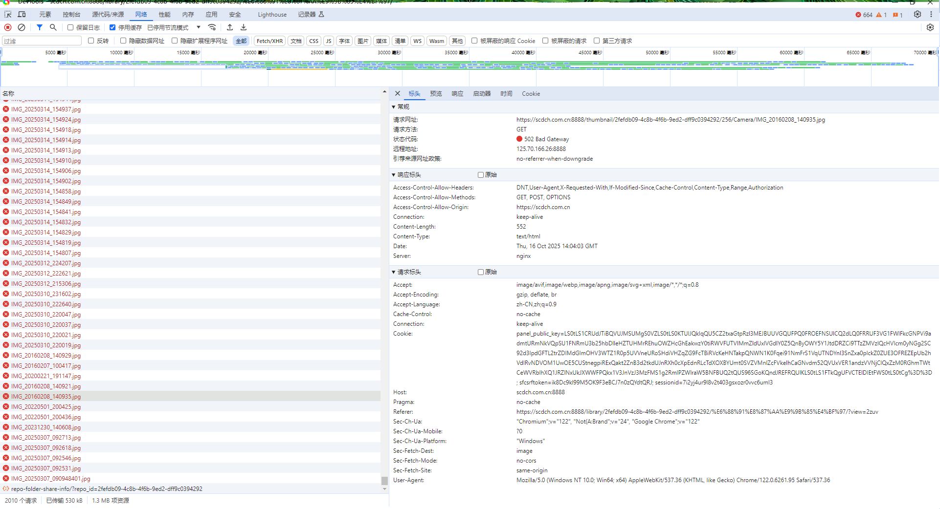
Task: Stop recording the network log
Action: tap(8, 27)
